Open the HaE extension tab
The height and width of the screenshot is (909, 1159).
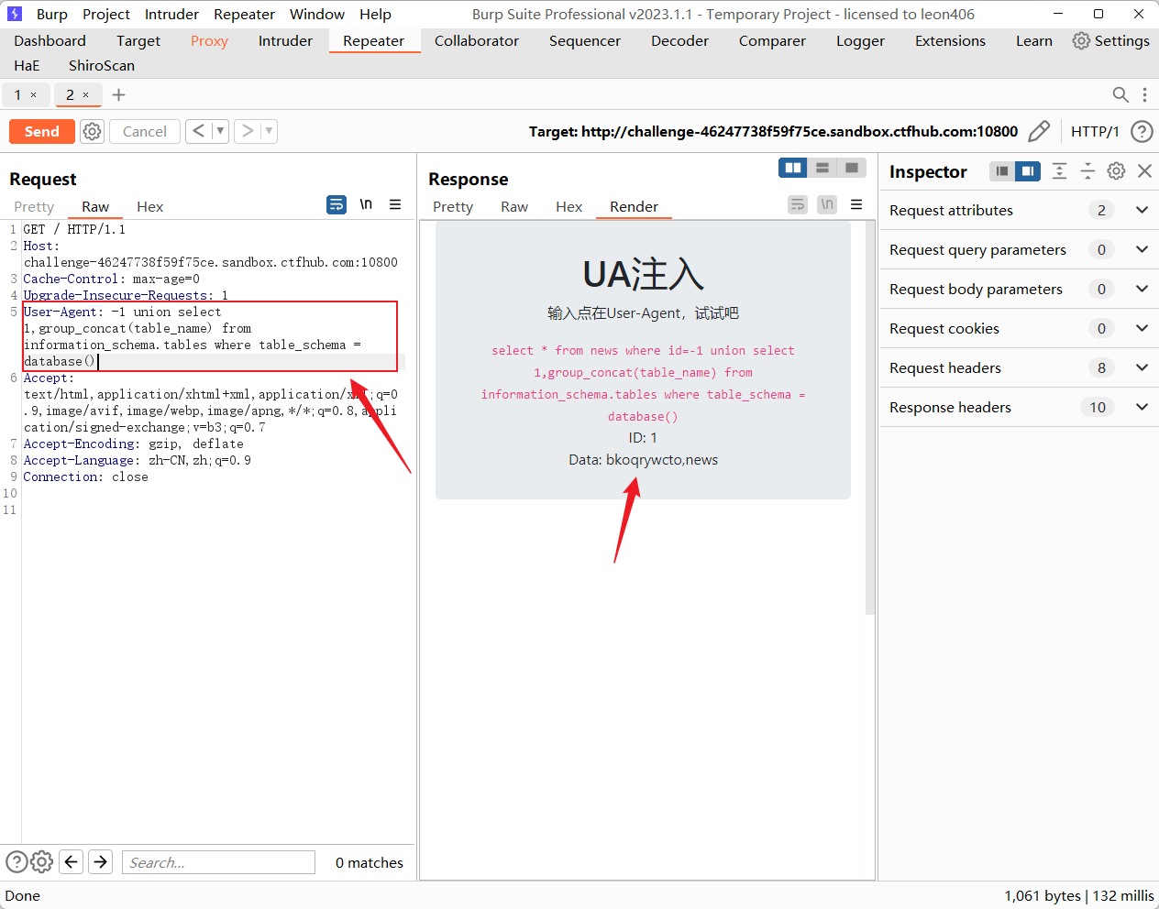tap(27, 65)
